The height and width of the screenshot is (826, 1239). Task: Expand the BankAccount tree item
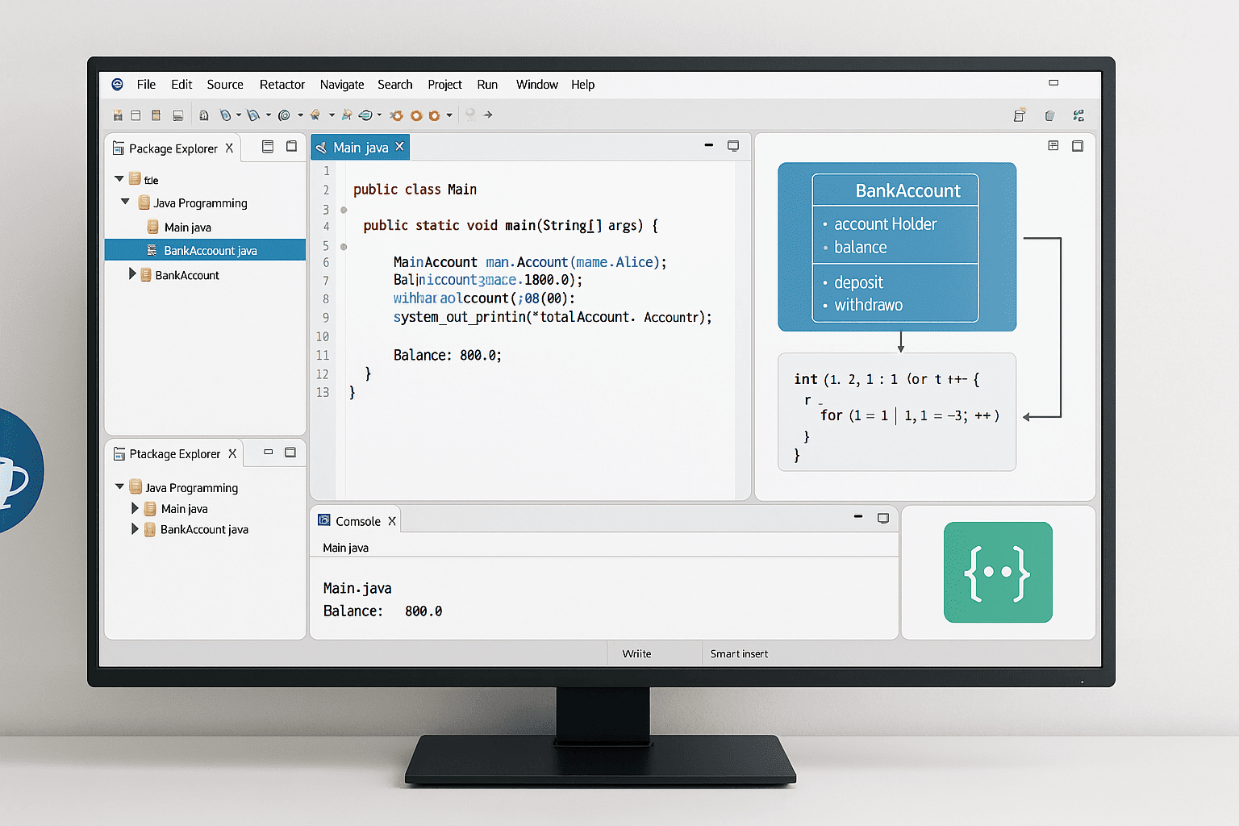point(134,274)
